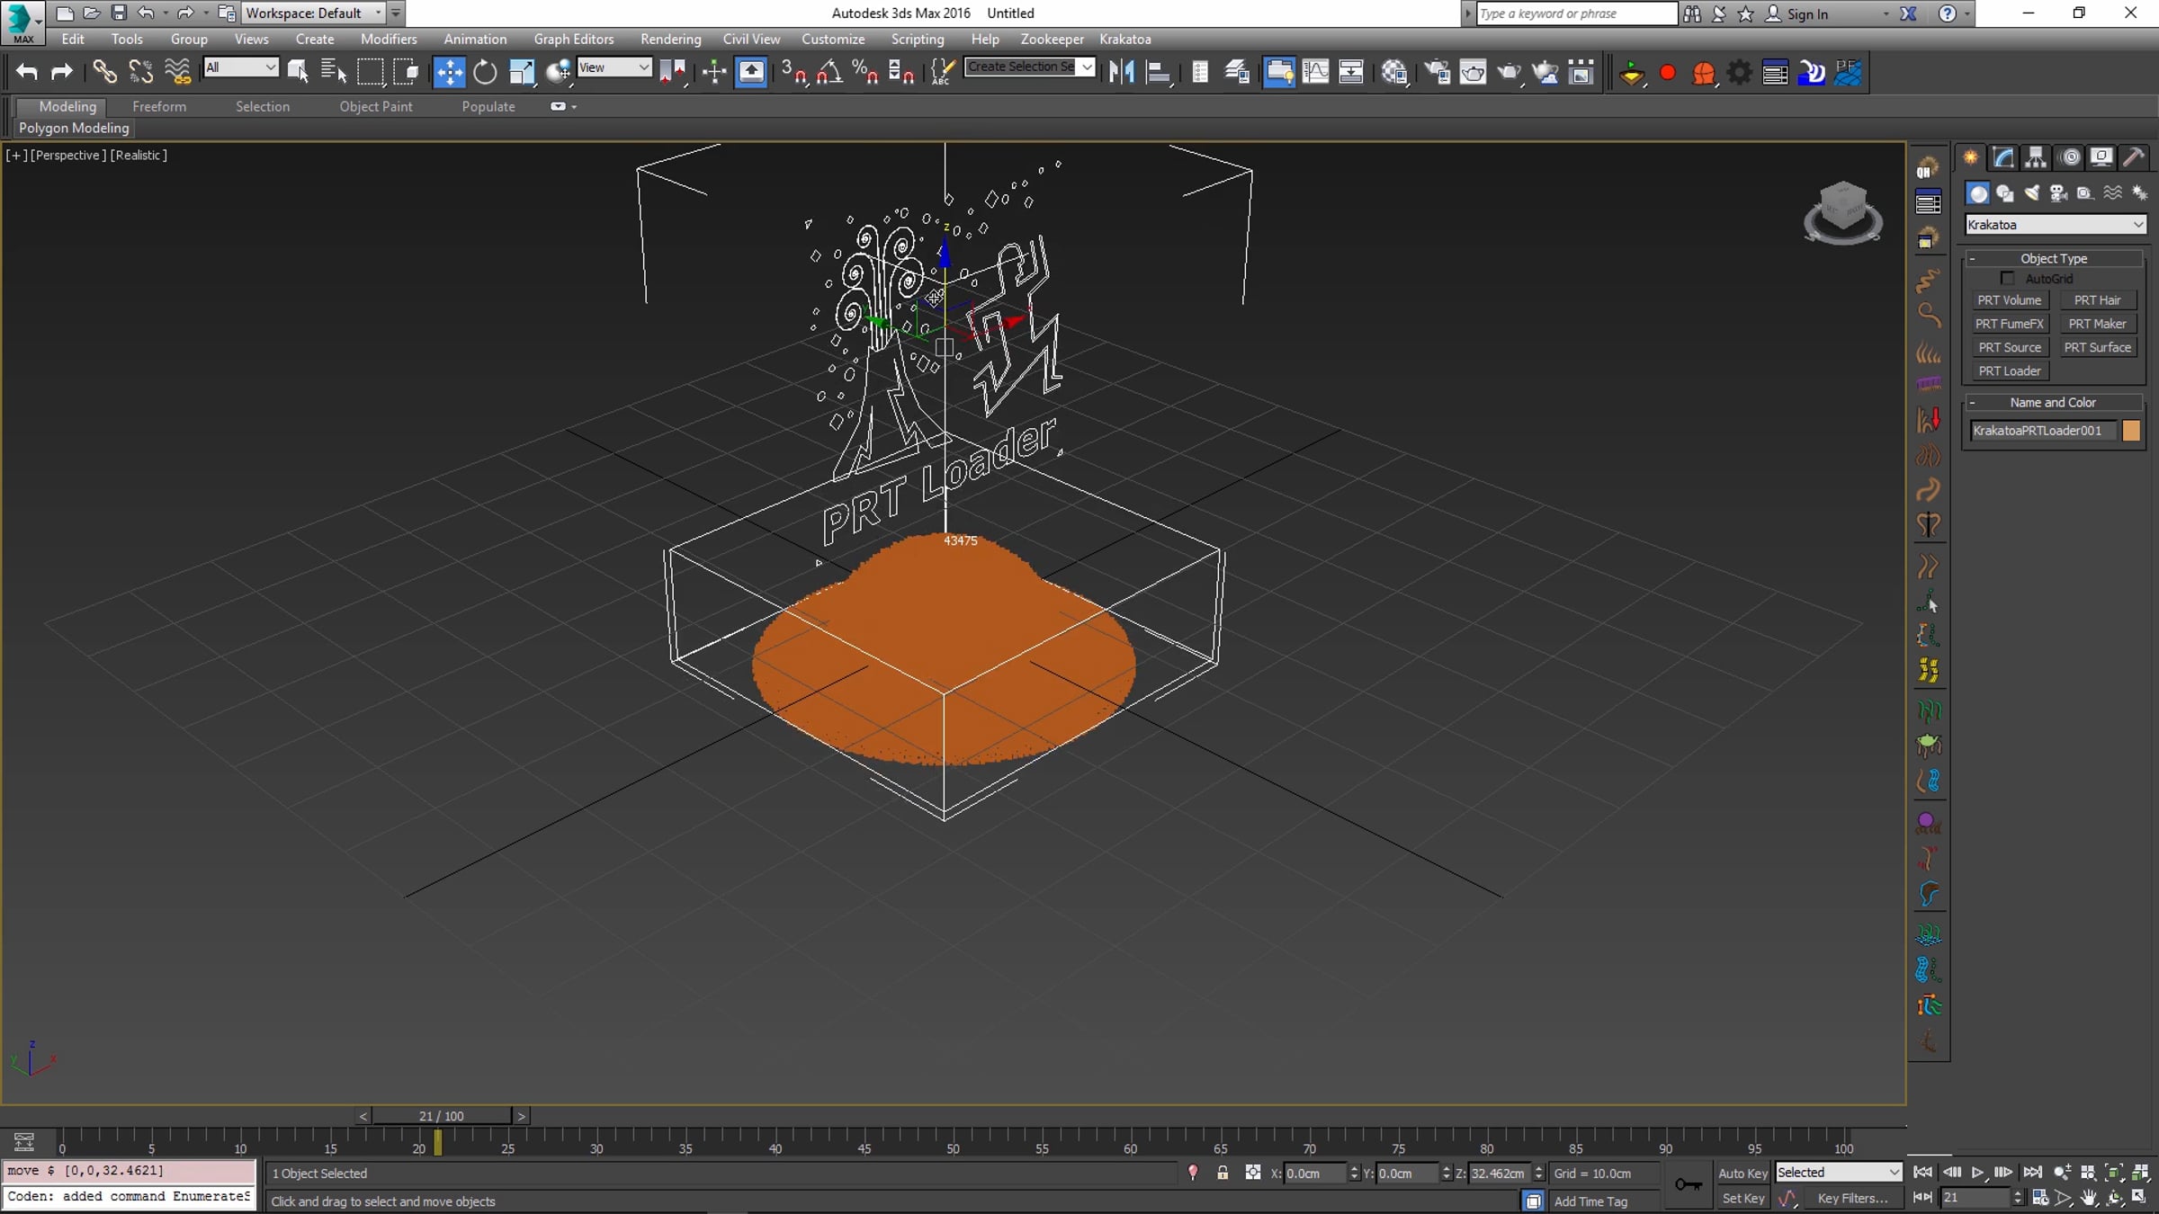
Task: Open the Graph Editors menu
Action: click(x=573, y=39)
